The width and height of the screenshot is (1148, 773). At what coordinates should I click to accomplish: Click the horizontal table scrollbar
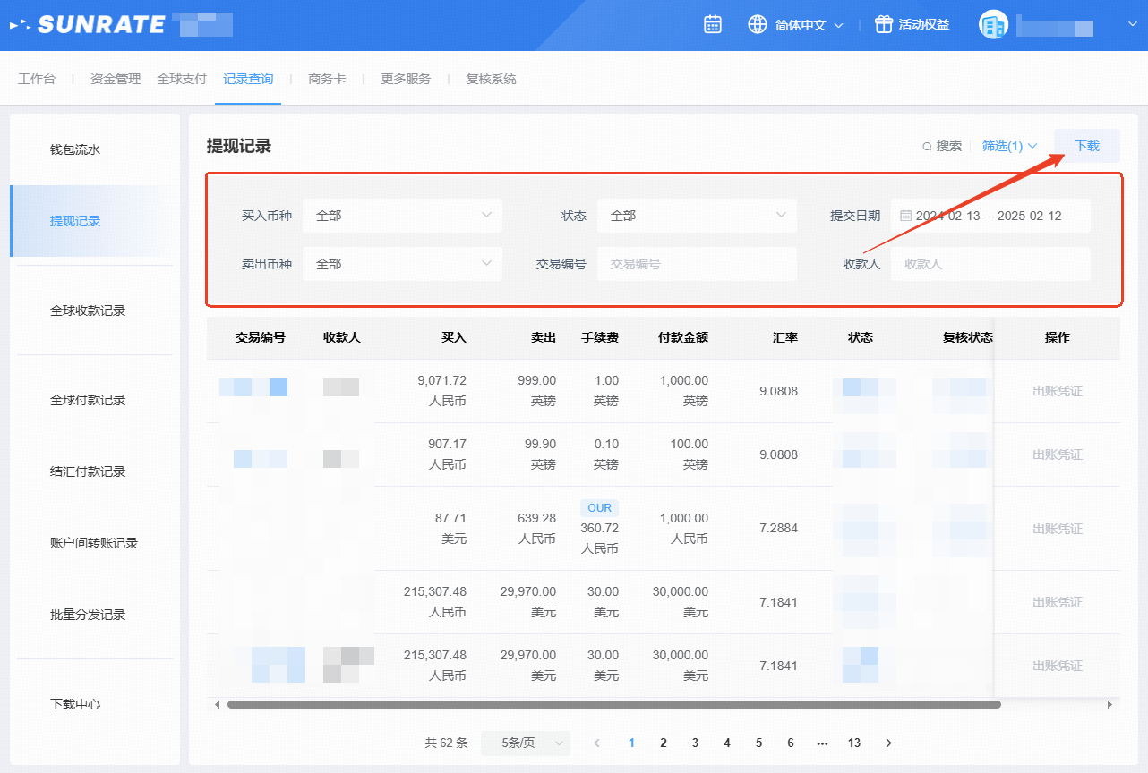click(x=613, y=704)
